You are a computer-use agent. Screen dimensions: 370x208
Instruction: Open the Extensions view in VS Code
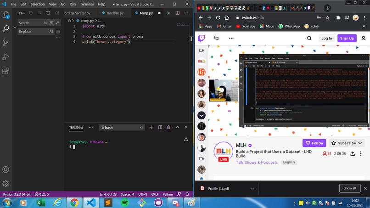(x=6, y=71)
